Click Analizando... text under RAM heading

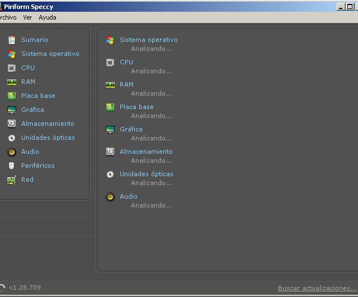(152, 93)
